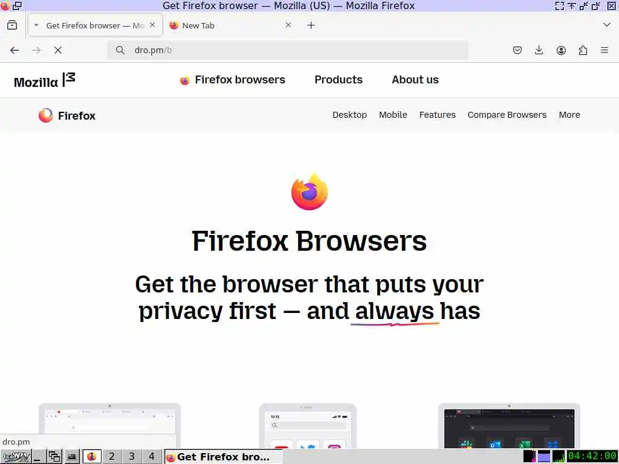Click the dark desktop browser thumbnail
Screen dimensions: 619x464
[x=509, y=425]
